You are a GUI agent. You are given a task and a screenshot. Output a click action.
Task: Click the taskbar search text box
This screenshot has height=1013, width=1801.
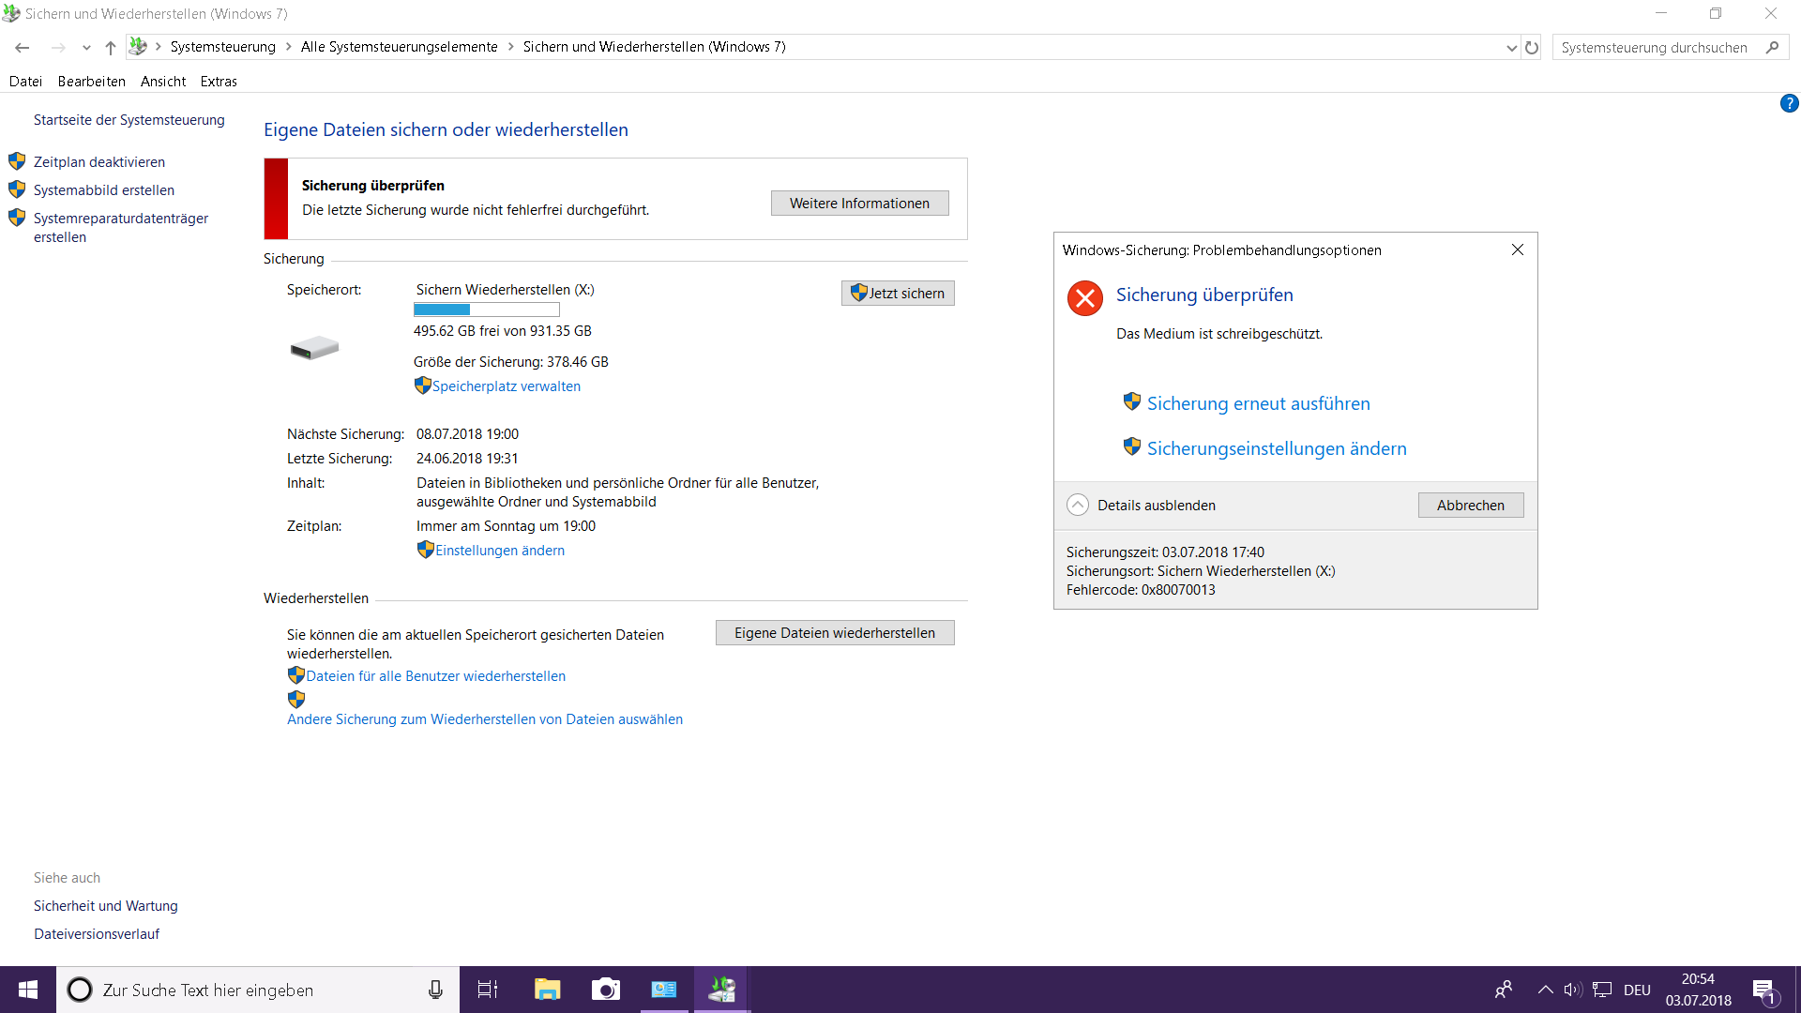[258, 990]
